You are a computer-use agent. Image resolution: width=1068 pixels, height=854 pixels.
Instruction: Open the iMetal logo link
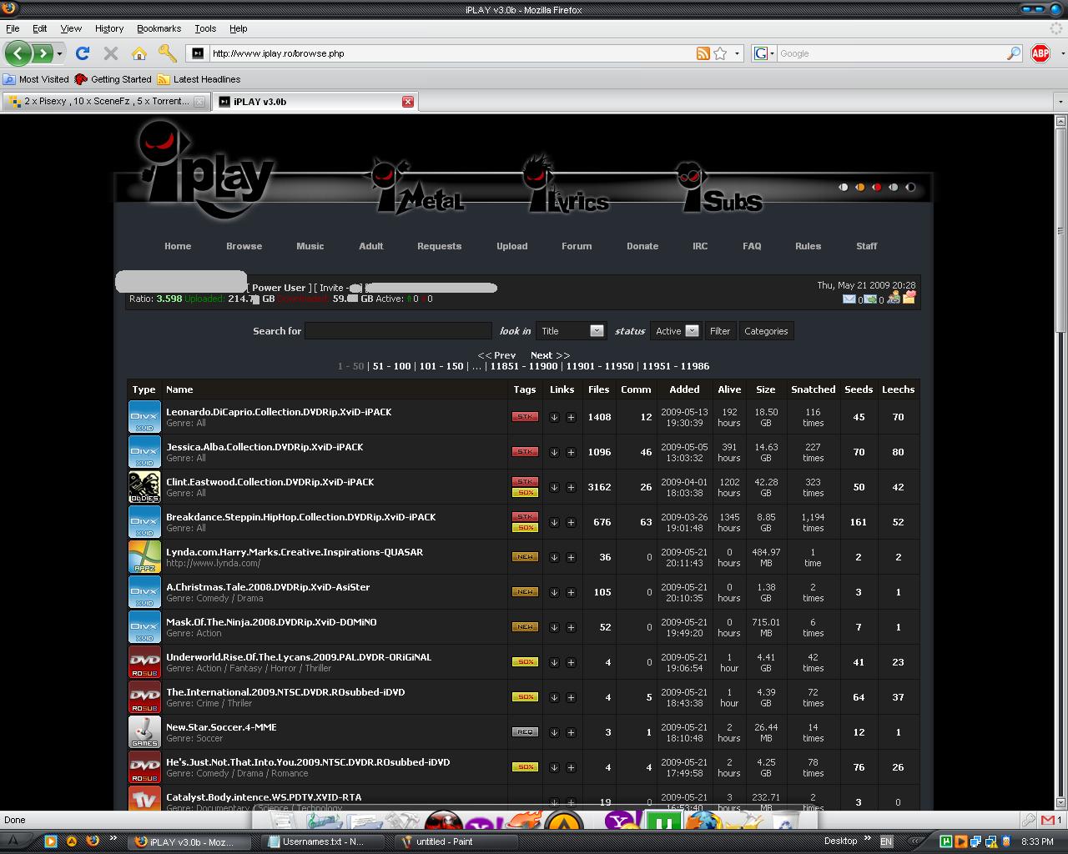pyautogui.click(x=417, y=188)
